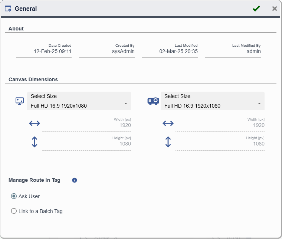Close the General dialog
Image resolution: width=282 pixels, height=239 pixels.
coord(275,9)
